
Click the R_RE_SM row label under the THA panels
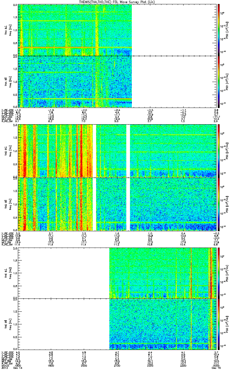pyautogui.click(x=7, y=121)
